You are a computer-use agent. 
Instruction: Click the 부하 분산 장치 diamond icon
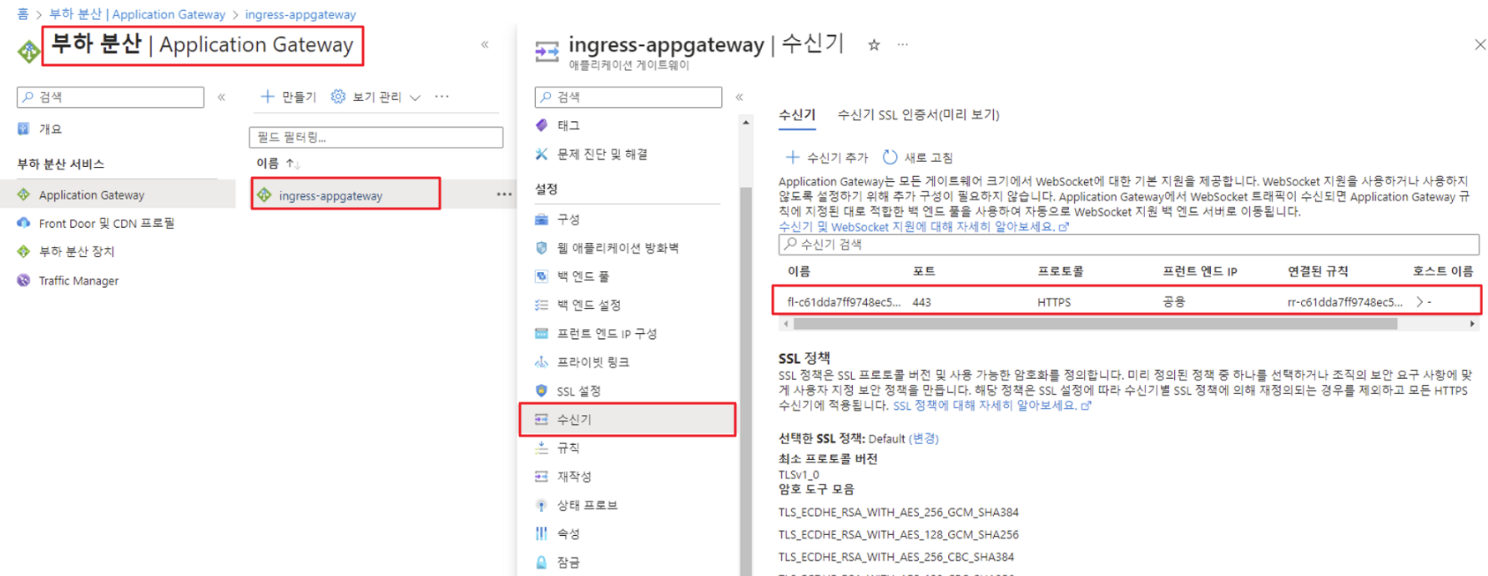(23, 251)
